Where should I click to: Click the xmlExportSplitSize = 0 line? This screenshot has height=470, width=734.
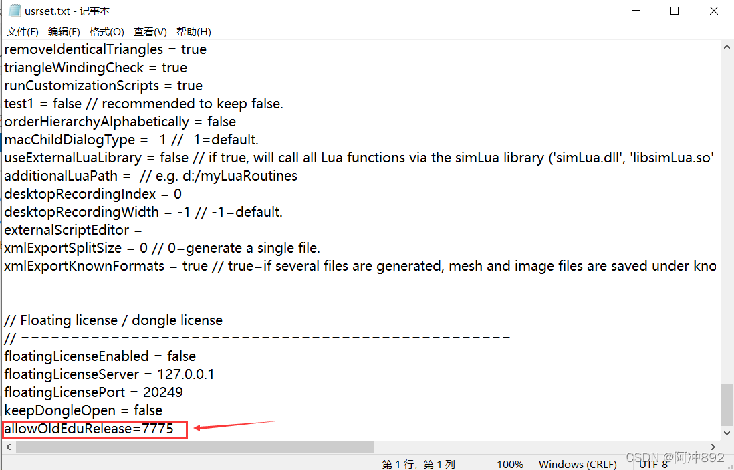click(x=162, y=248)
